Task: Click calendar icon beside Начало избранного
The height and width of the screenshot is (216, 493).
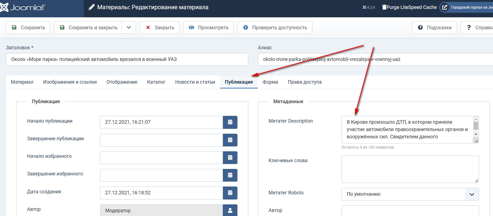Action: pos(230,158)
